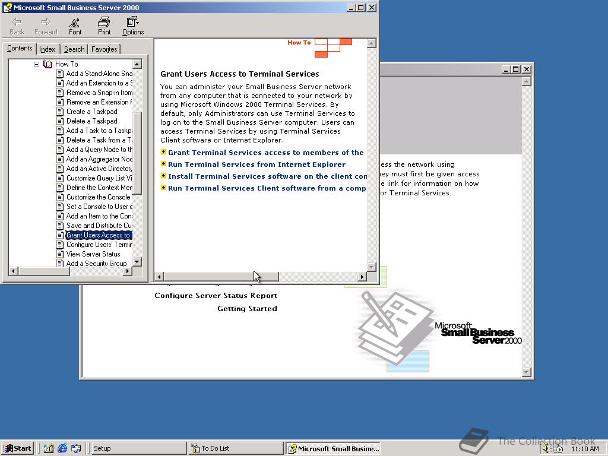The image size is (608, 456).
Task: Click the help window title bar icon
Action: pos(7,7)
